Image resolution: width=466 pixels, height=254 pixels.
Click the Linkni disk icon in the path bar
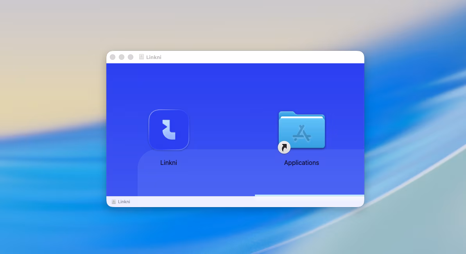113,202
